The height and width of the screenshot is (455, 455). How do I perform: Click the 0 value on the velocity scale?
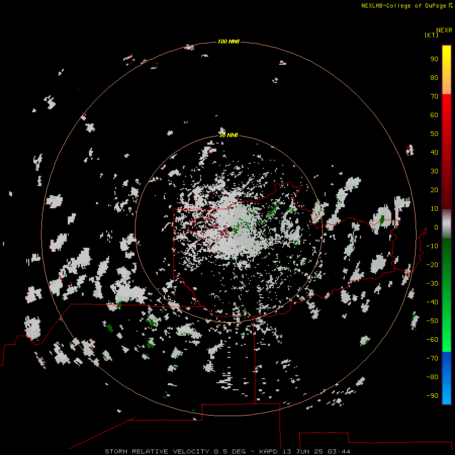(x=436, y=227)
